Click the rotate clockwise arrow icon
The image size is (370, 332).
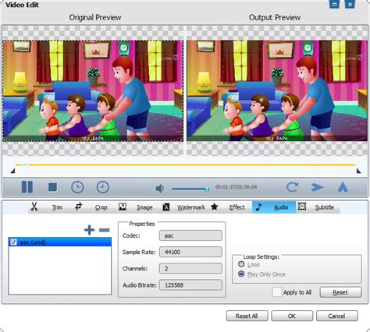pyautogui.click(x=292, y=187)
